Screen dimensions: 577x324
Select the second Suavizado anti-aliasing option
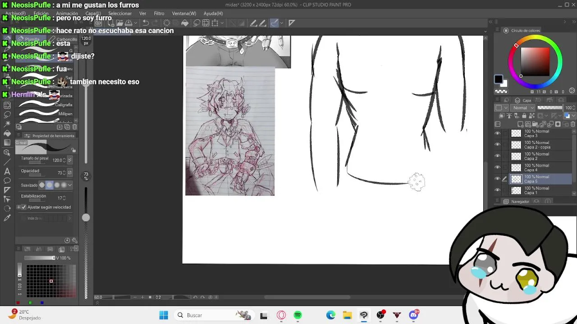[x=50, y=185]
